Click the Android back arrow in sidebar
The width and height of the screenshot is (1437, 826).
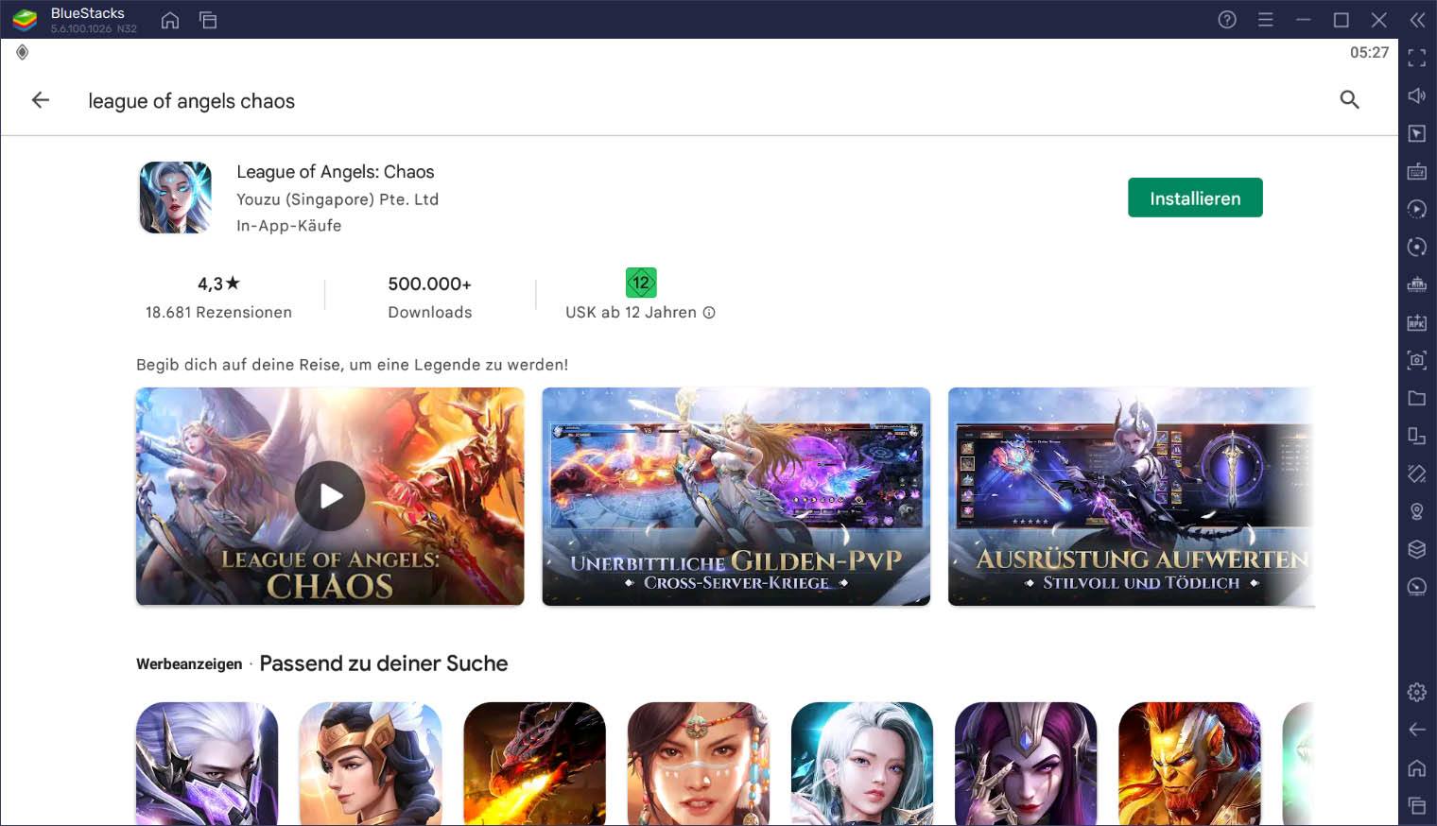tap(1416, 730)
